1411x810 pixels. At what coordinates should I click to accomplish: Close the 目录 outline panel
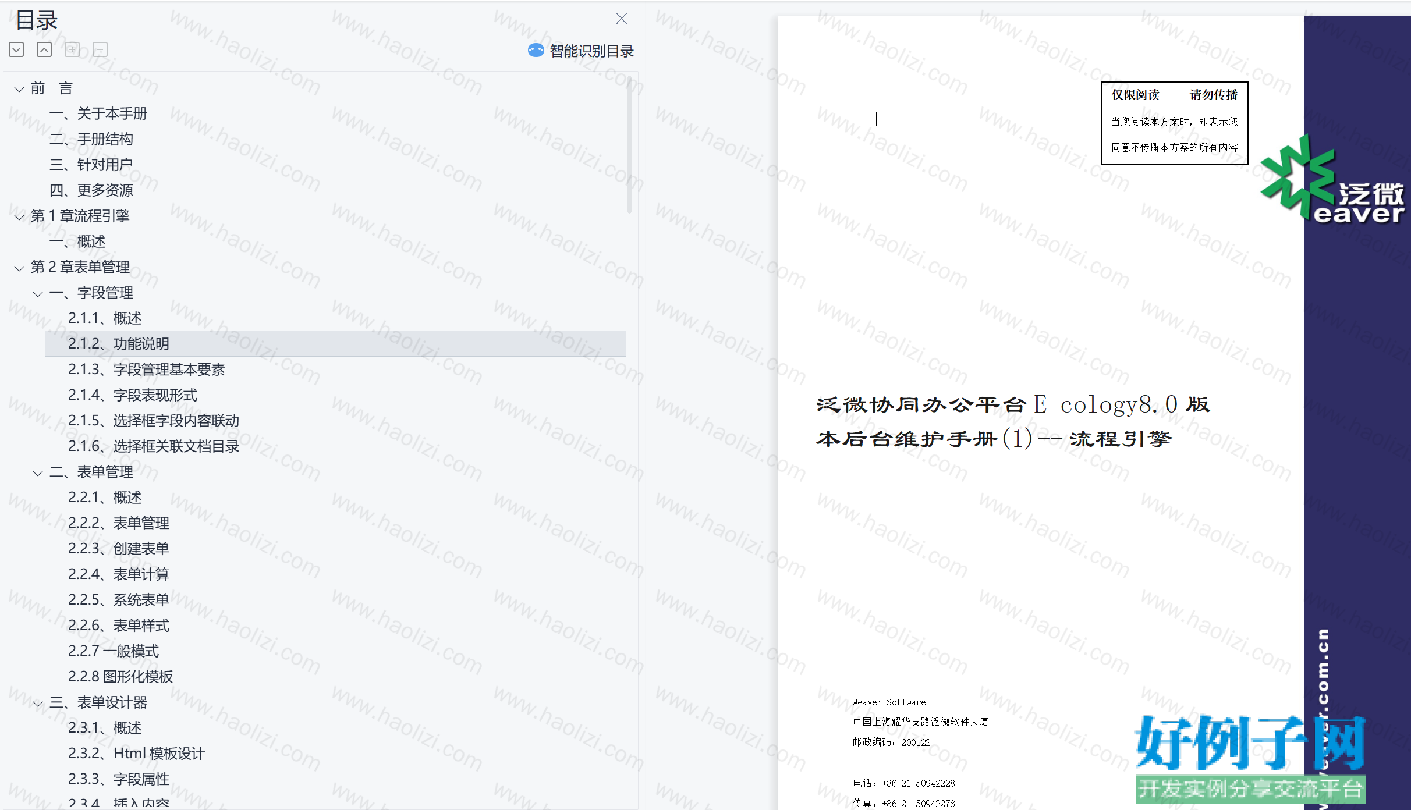622,19
